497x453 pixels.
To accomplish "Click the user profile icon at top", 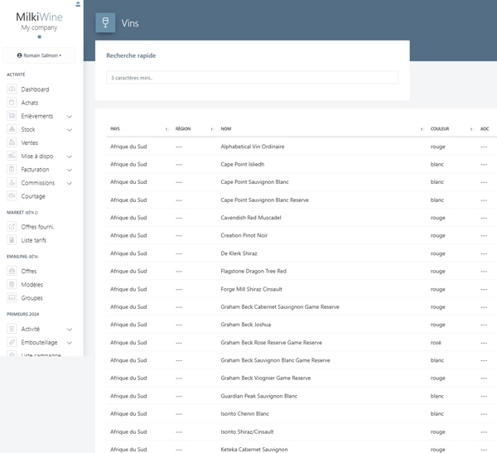I will (x=78, y=4).
